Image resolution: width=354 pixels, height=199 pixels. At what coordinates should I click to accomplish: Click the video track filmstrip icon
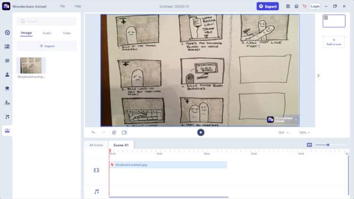tap(96, 170)
